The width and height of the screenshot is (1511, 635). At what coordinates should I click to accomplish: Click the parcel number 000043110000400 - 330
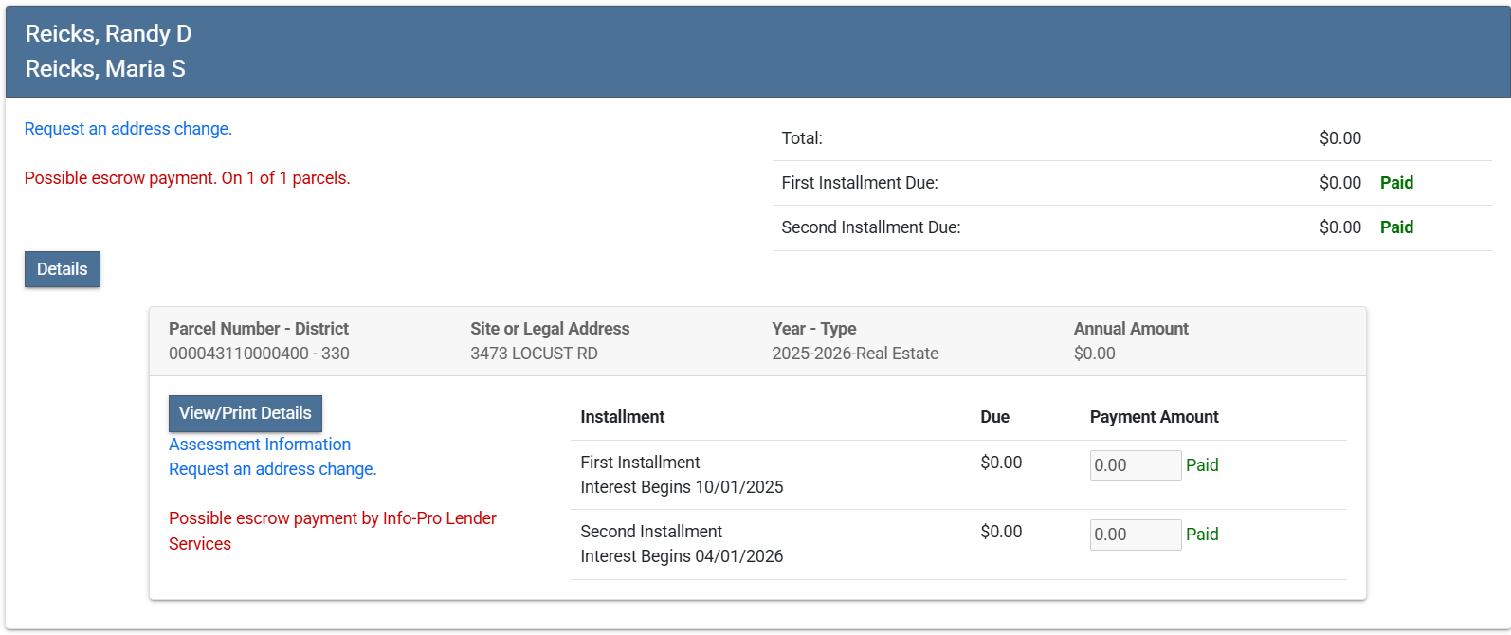[259, 354]
